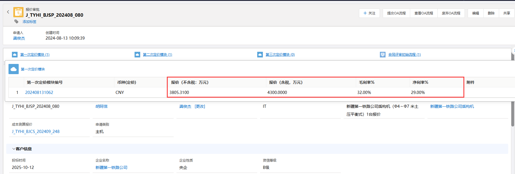Open 查看OA流程
Image resolution: width=515 pixels, height=174 pixels.
(x=424, y=13)
